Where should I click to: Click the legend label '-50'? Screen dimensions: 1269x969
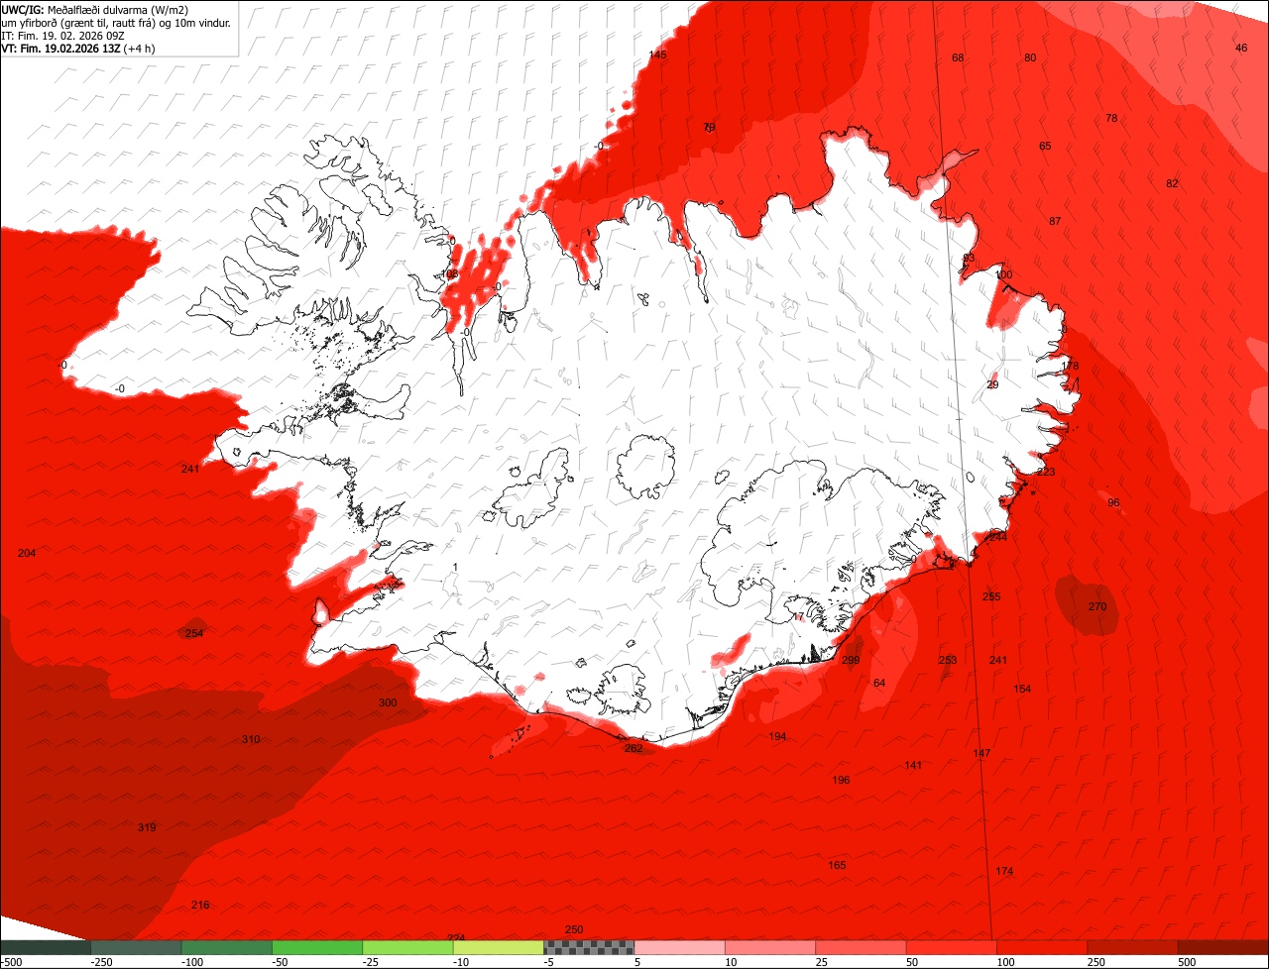coord(282,962)
